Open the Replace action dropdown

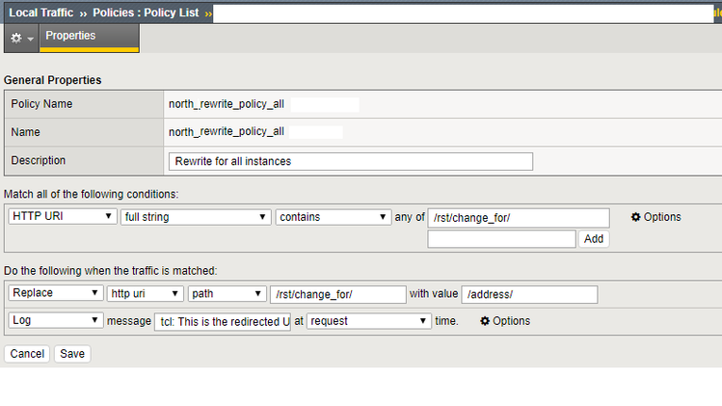55,294
